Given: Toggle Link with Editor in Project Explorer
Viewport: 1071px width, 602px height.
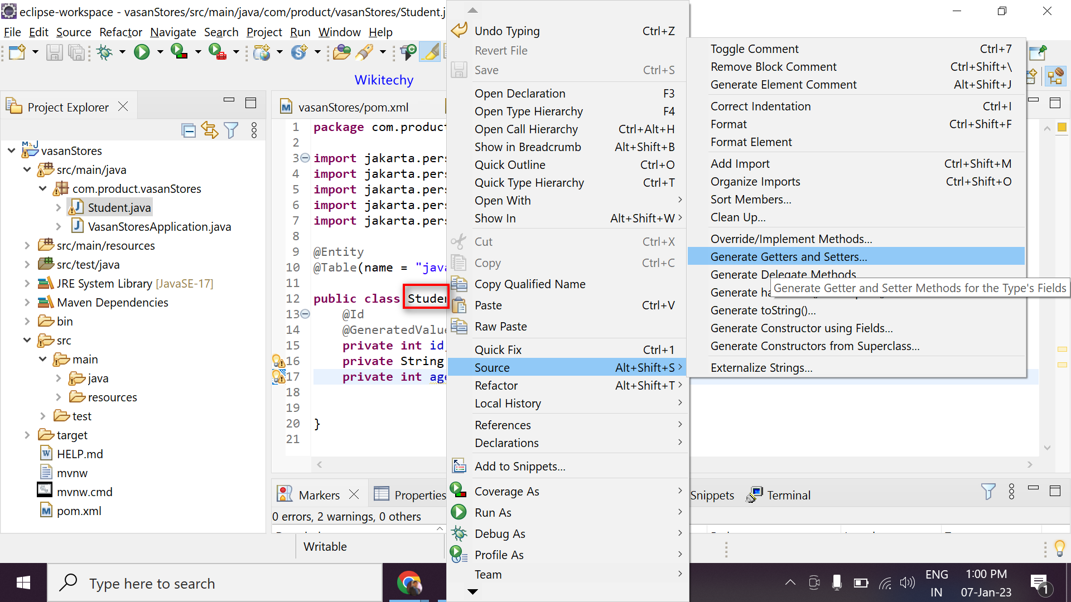Looking at the screenshot, I should (x=210, y=130).
